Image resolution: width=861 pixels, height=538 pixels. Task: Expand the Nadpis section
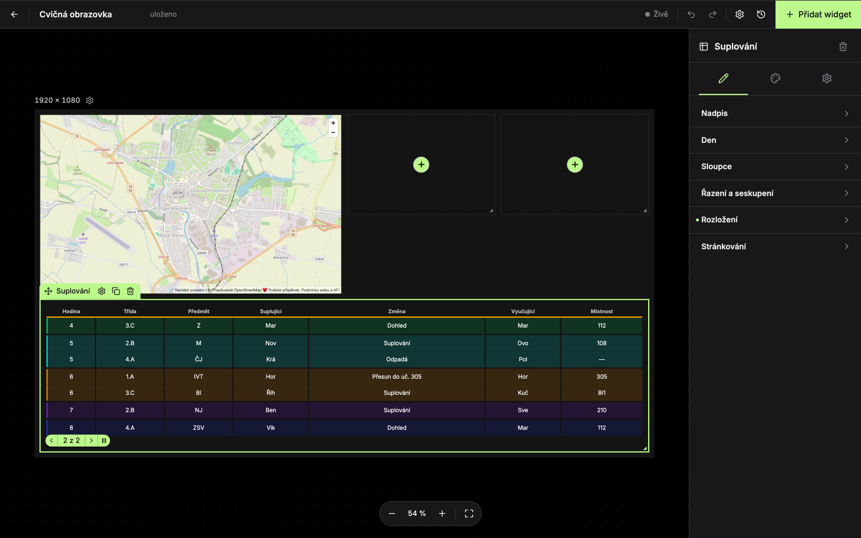[775, 114]
